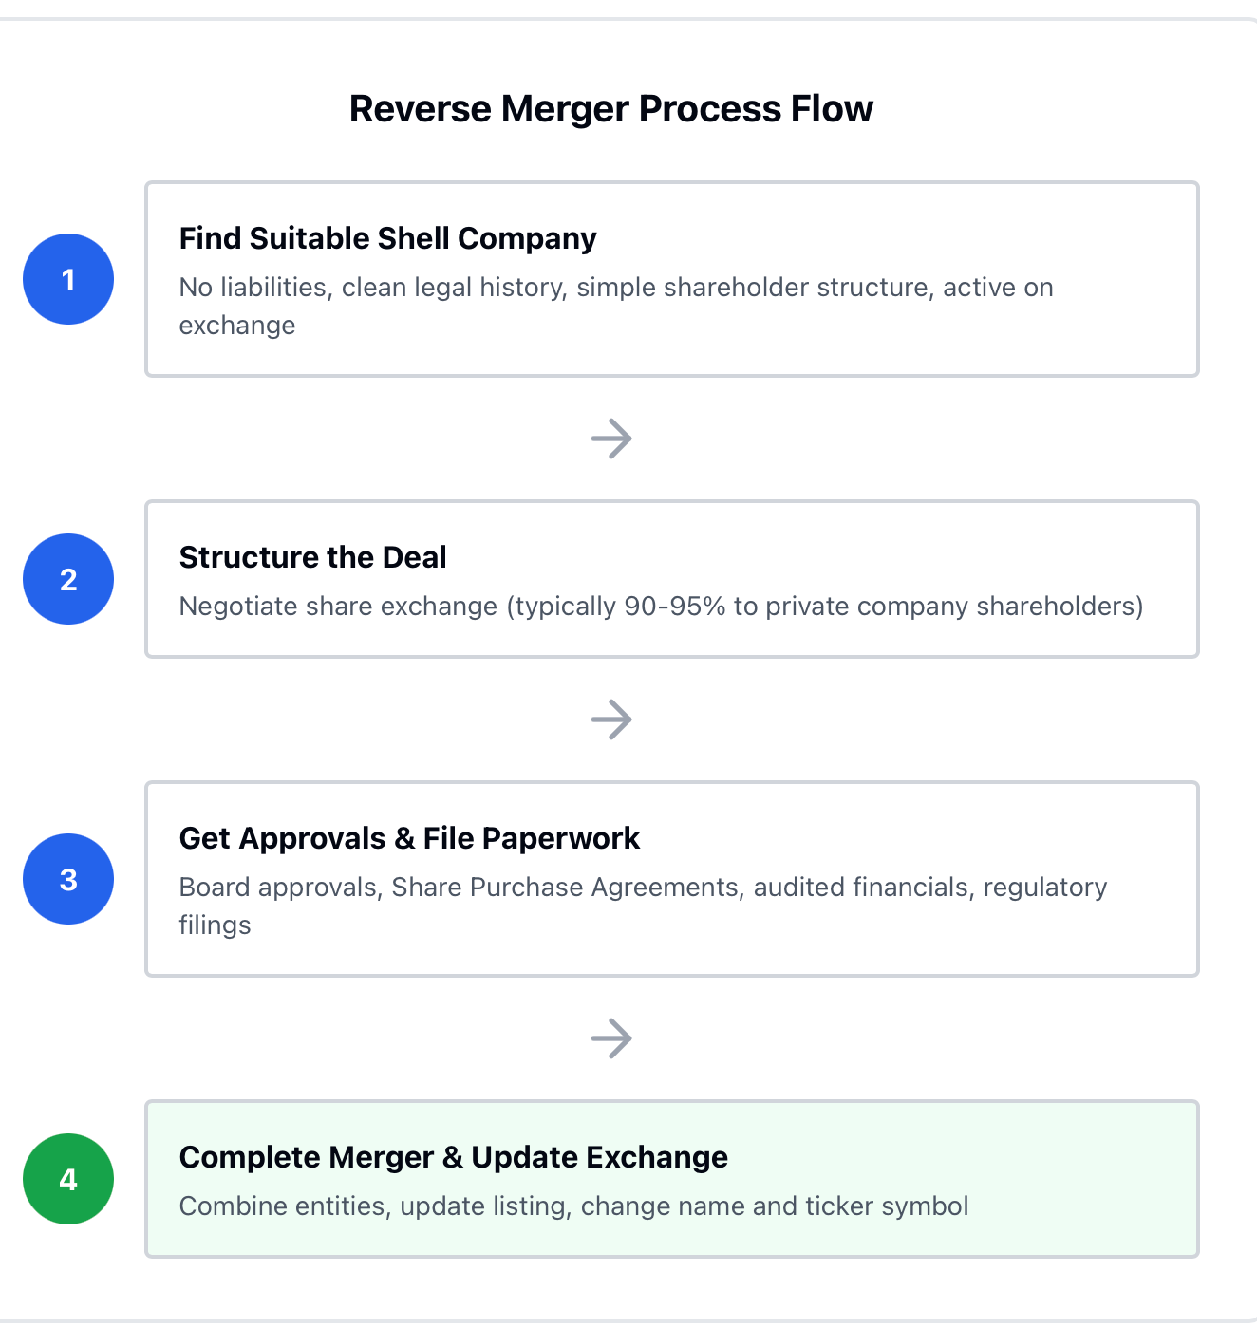This screenshot has height=1327, width=1257.
Task: Click the arrow above Complete Merger card
Action: click(611, 1038)
